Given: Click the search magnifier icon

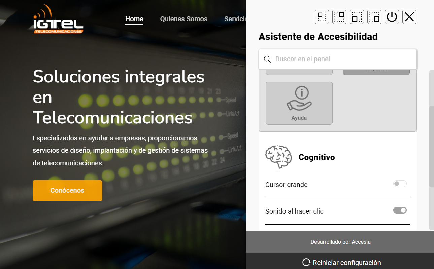Looking at the screenshot, I should 267,59.
